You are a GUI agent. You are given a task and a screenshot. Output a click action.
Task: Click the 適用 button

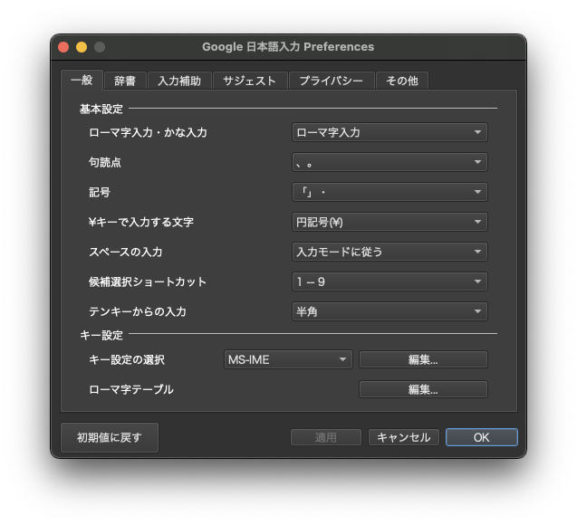326,437
